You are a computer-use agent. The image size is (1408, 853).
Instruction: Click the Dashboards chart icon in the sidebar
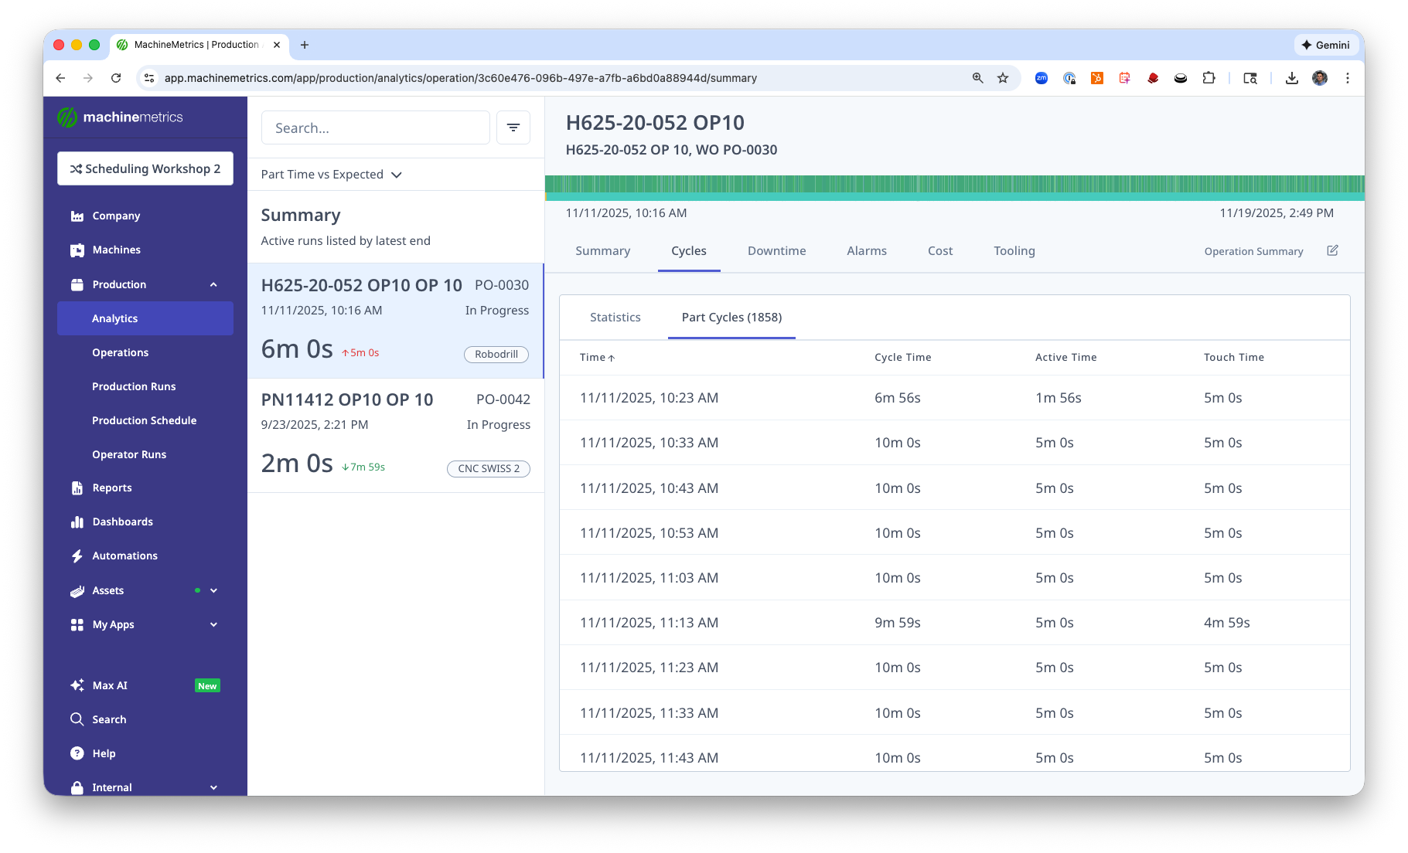click(77, 522)
